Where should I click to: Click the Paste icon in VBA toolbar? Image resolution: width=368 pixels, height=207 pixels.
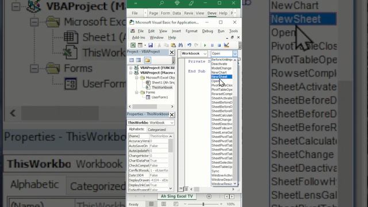click(x=173, y=45)
